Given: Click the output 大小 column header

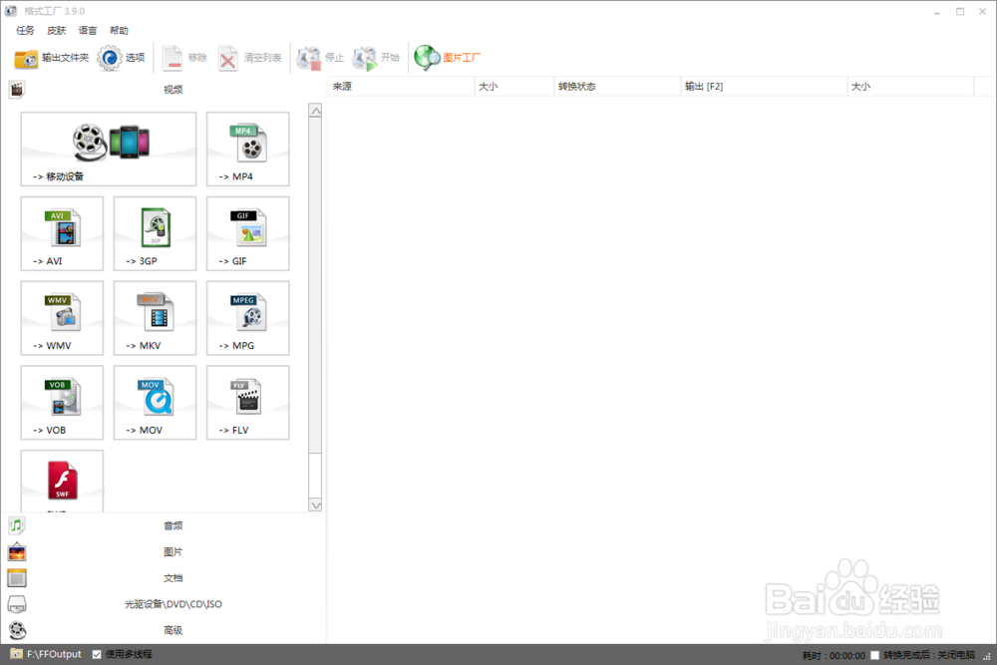Looking at the screenshot, I should [910, 87].
